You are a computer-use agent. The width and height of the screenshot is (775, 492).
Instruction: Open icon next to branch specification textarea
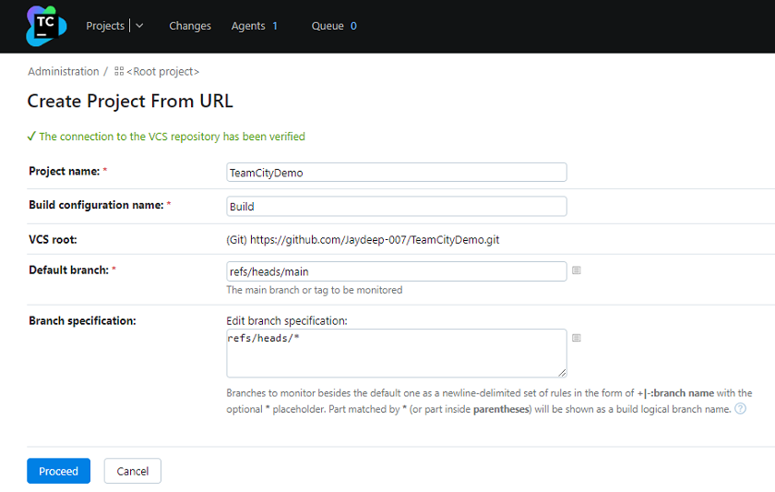(x=577, y=338)
